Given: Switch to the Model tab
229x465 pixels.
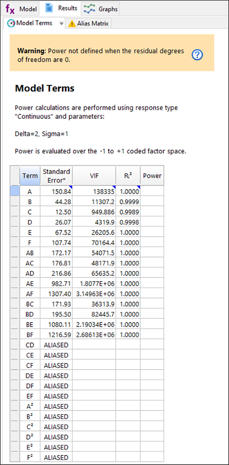Looking at the screenshot, I should 21,9.
